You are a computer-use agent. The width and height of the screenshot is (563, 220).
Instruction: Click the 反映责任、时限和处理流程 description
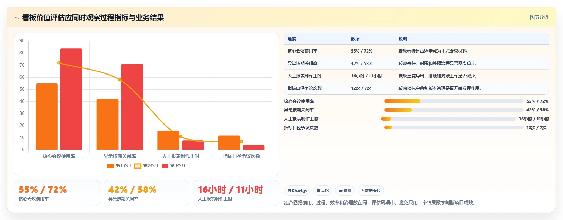439,64
